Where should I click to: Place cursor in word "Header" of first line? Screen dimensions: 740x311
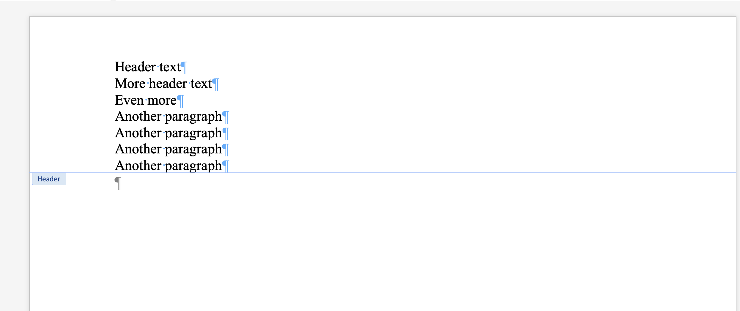point(135,67)
